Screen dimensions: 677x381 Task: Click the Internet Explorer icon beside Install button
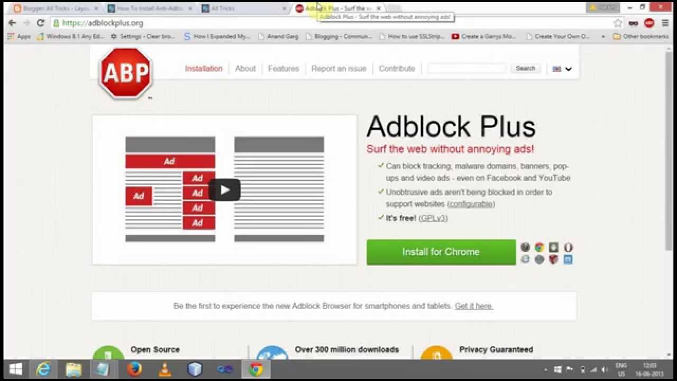[525, 259]
